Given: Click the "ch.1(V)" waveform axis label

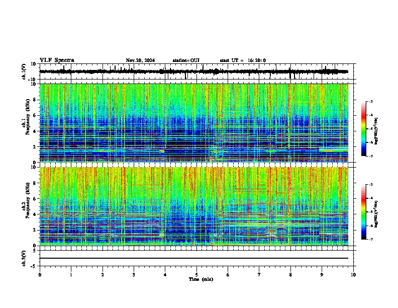Looking at the screenshot, I should [24, 71].
